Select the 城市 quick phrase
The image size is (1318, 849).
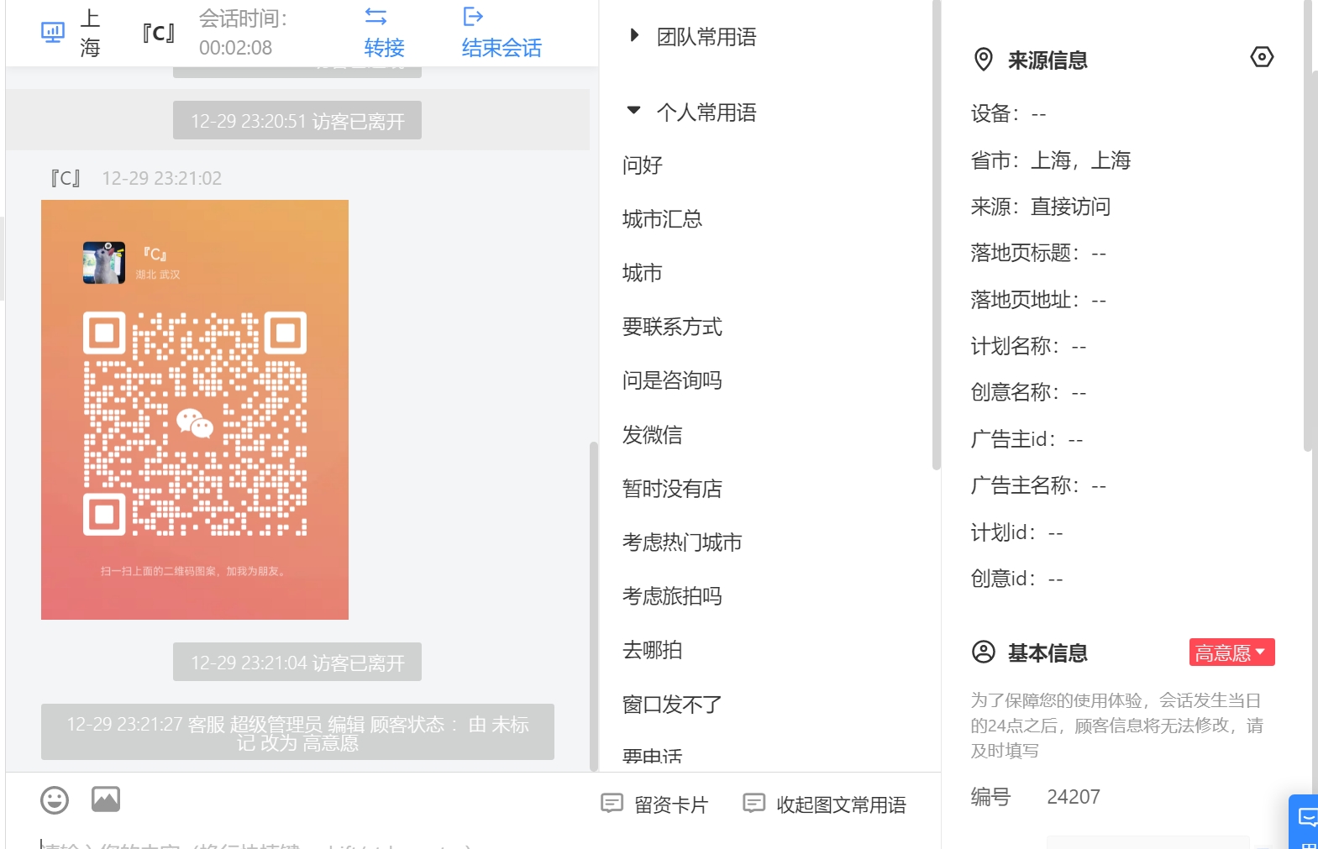(x=643, y=273)
